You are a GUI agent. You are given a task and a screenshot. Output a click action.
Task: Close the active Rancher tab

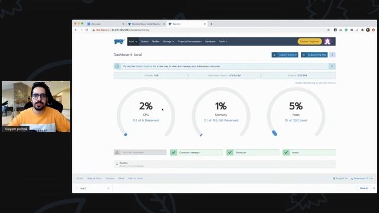point(205,24)
